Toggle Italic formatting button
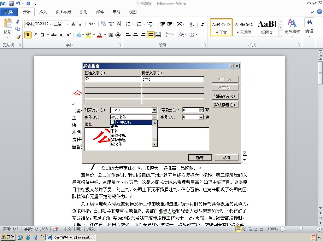Screen dimensions: 323x242 click(x=35, y=35)
